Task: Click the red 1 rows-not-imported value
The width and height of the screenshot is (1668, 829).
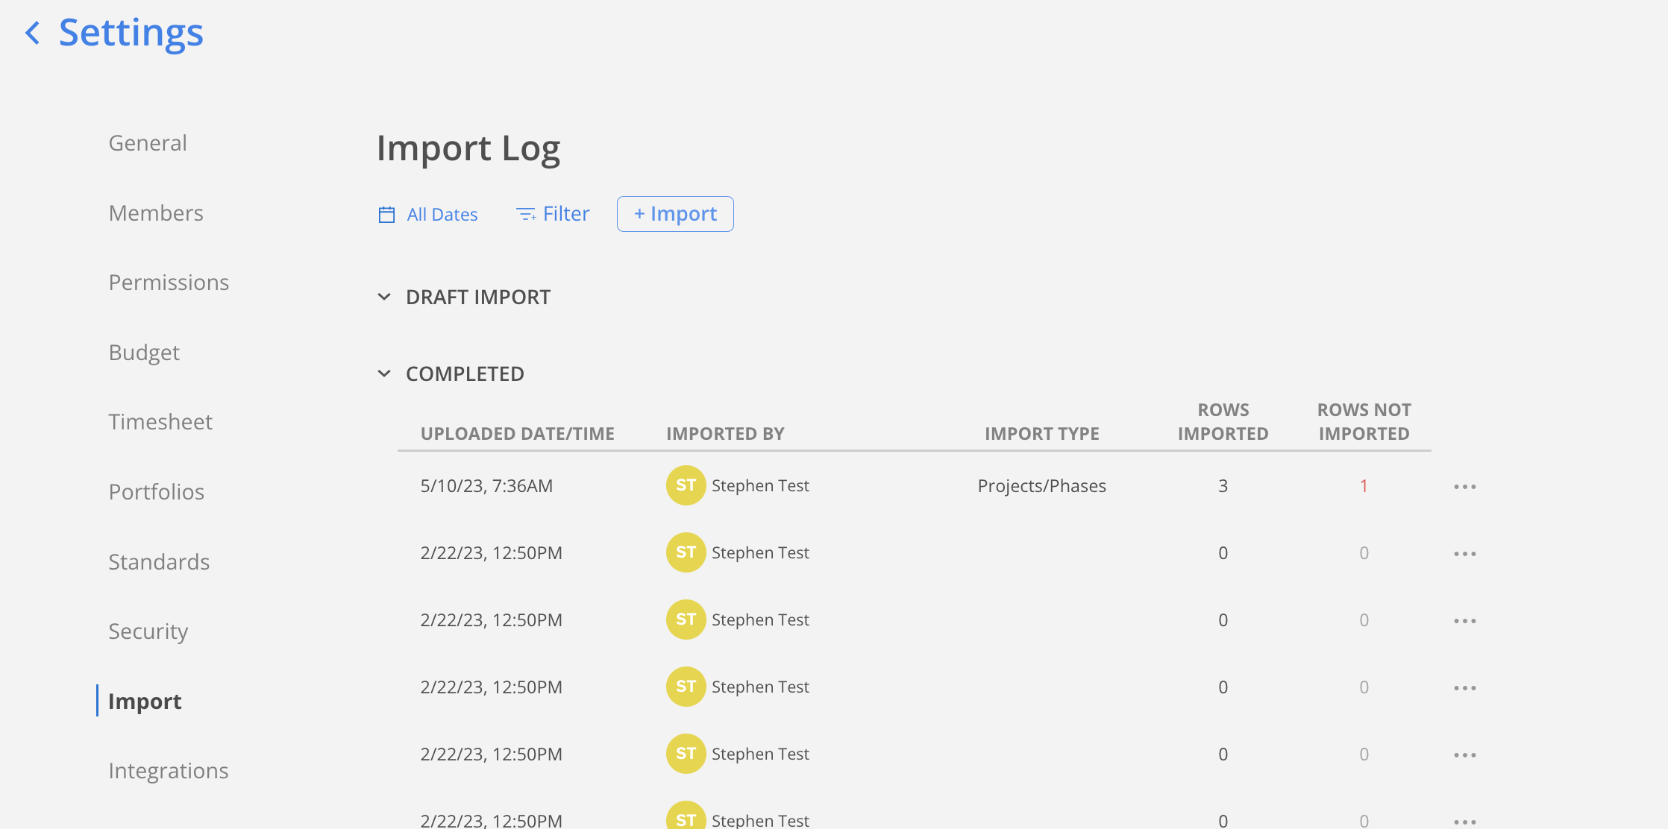Action: point(1363,486)
